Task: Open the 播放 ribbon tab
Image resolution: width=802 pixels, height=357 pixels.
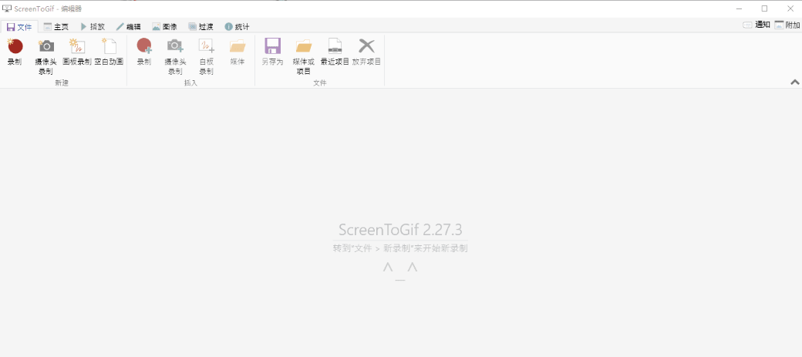Action: [x=93, y=26]
